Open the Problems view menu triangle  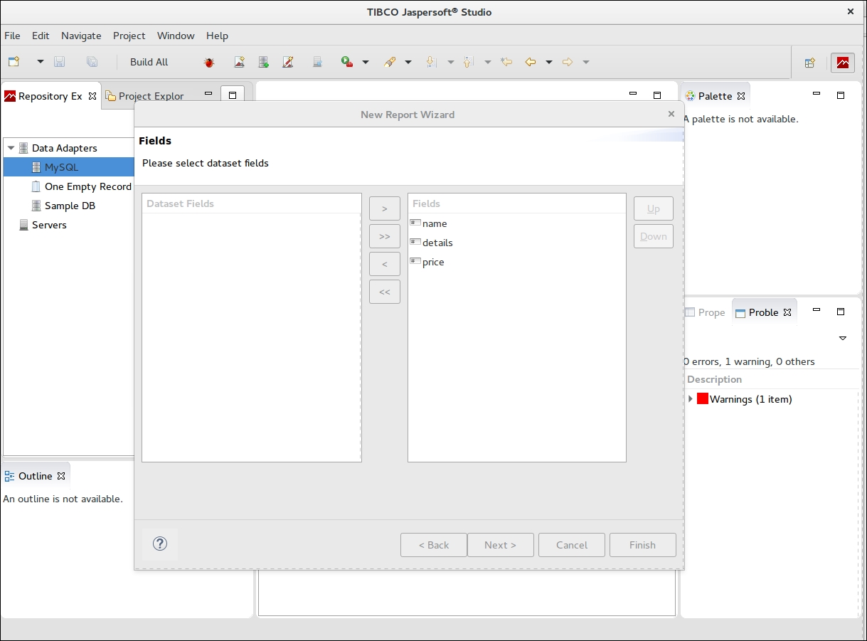(x=843, y=338)
